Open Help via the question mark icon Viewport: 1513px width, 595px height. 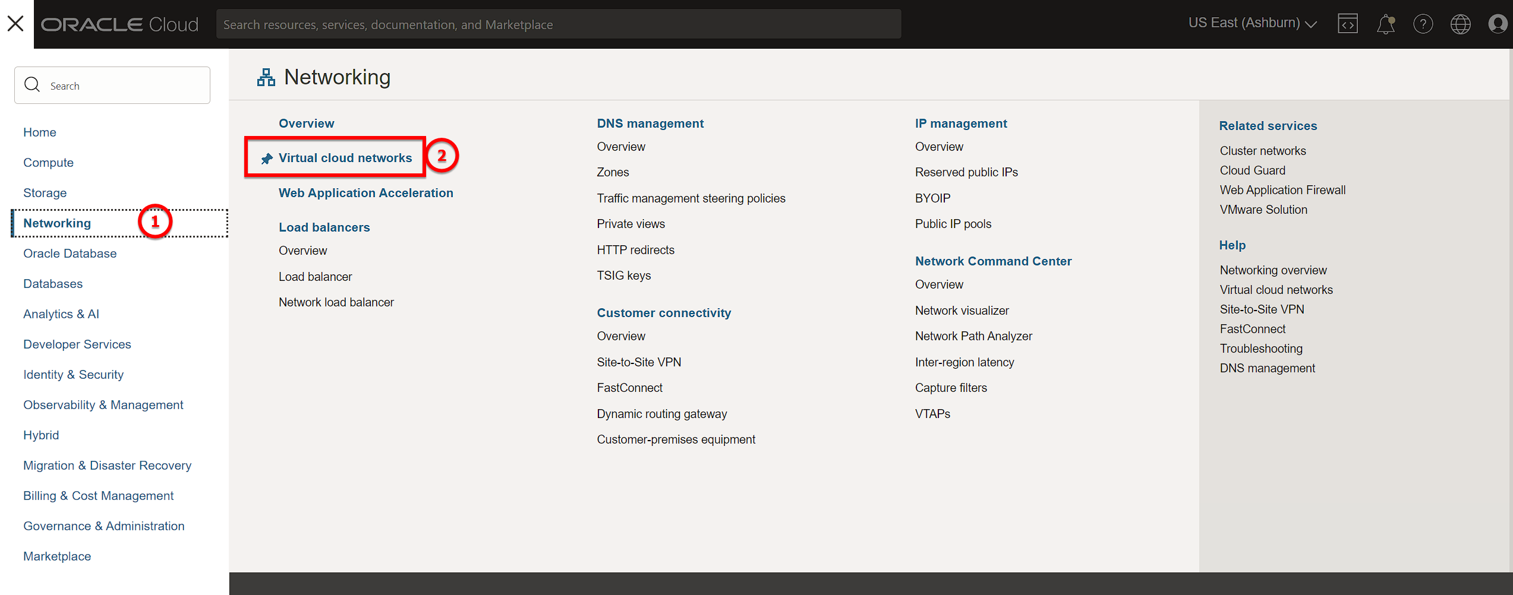pos(1423,24)
